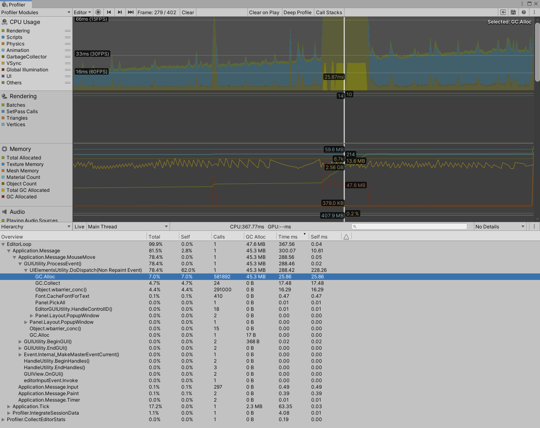Click the hierarchy search field
Screen dimensions: 540x428
coord(409,226)
